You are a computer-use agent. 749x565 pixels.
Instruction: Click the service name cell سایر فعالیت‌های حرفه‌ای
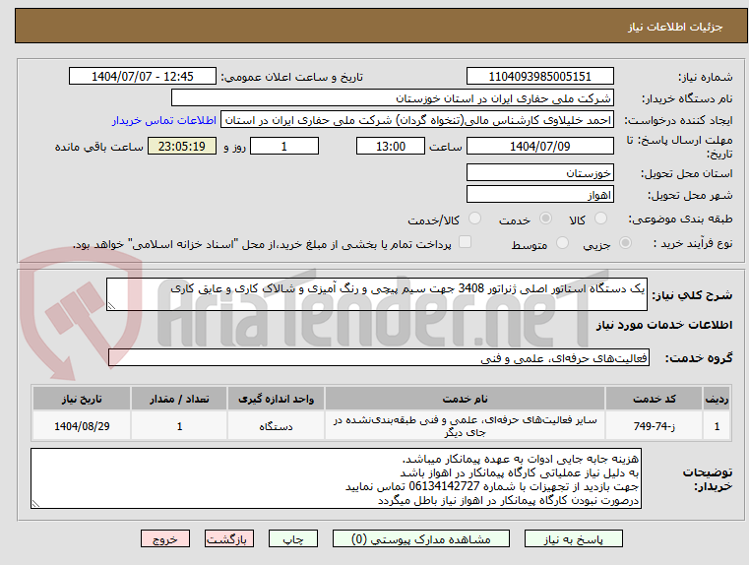pyautogui.click(x=465, y=426)
